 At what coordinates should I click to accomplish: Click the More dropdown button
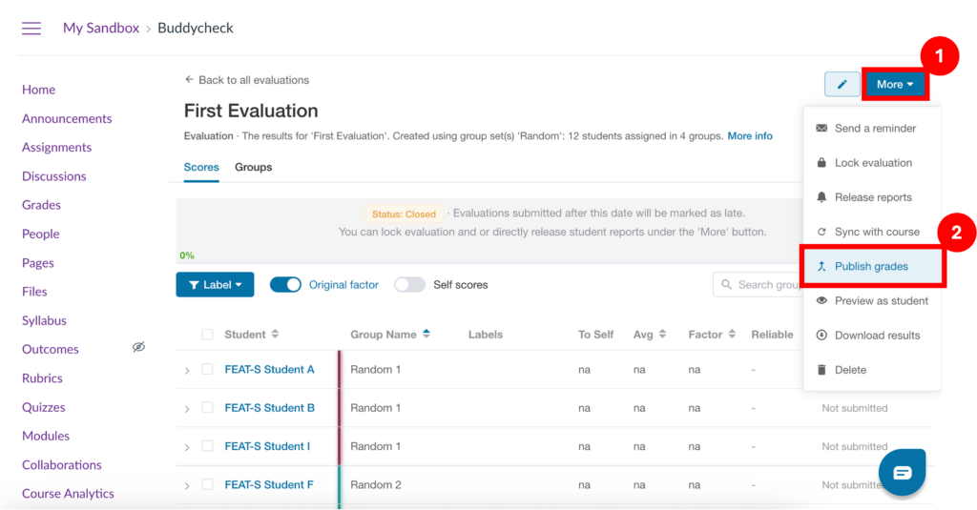click(894, 84)
